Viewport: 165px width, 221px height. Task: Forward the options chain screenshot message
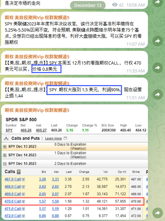pos(157,213)
